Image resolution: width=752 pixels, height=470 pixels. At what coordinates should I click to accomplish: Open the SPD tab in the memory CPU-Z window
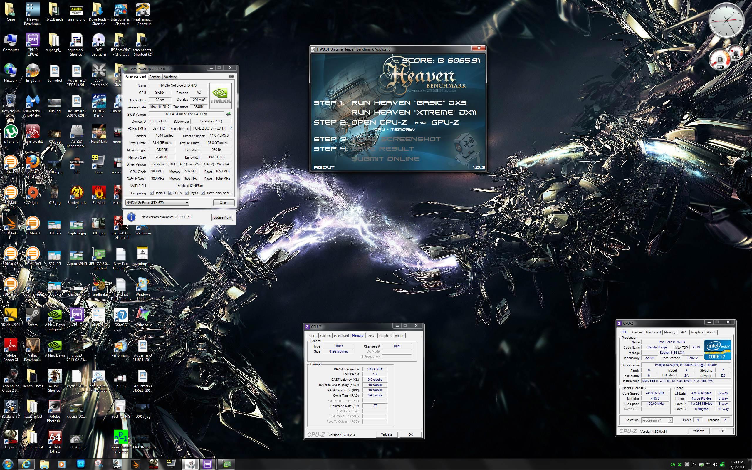click(x=371, y=336)
